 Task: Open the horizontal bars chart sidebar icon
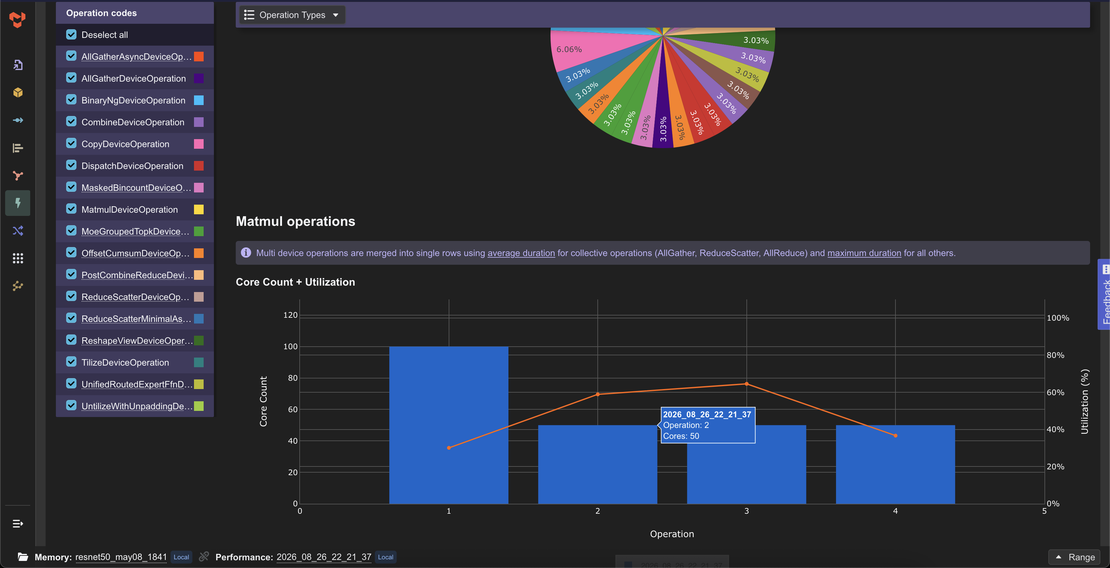tap(18, 148)
